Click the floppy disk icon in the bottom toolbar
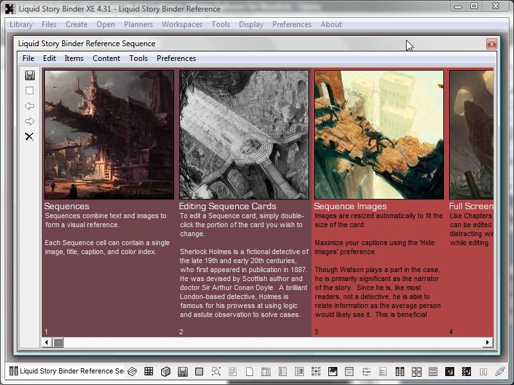This screenshot has height=385, width=514. 182,372
